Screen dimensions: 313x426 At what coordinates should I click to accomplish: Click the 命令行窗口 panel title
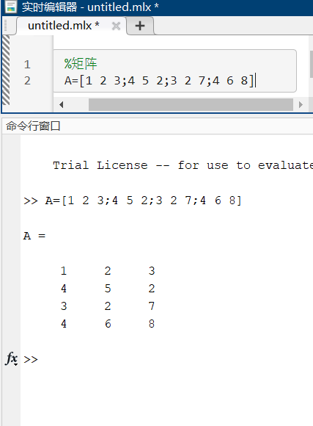[33, 126]
